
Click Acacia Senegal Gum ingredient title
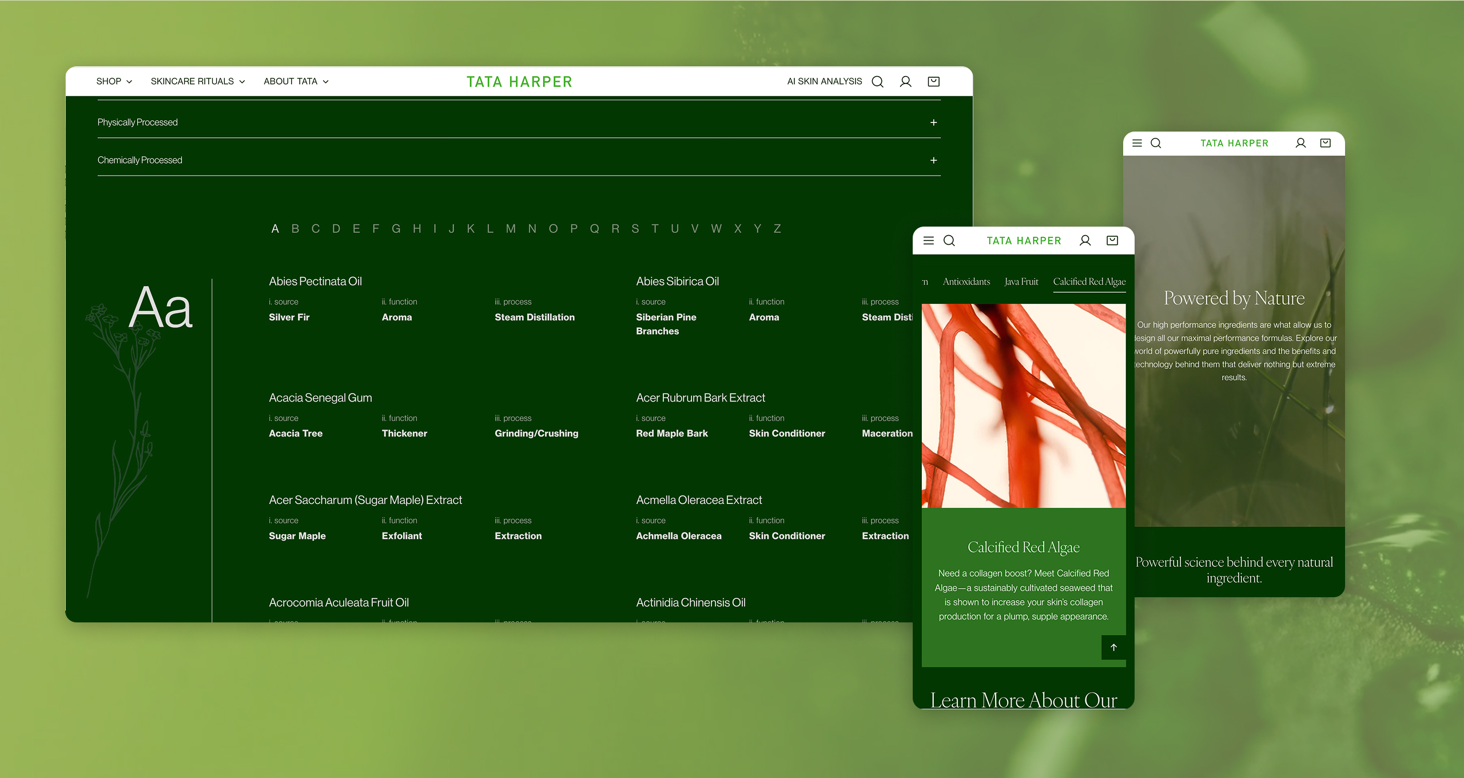(320, 398)
